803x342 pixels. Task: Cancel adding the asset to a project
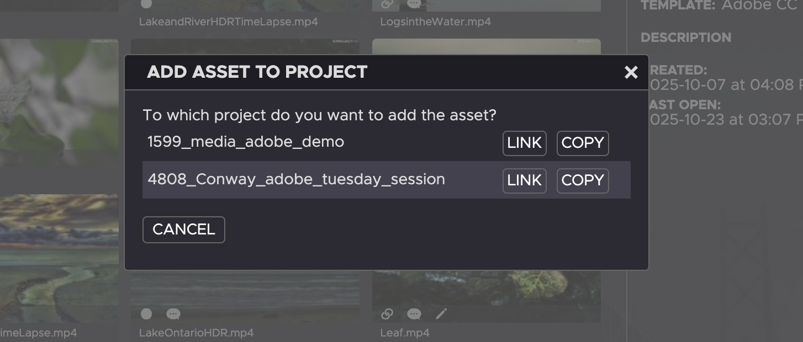click(x=183, y=229)
